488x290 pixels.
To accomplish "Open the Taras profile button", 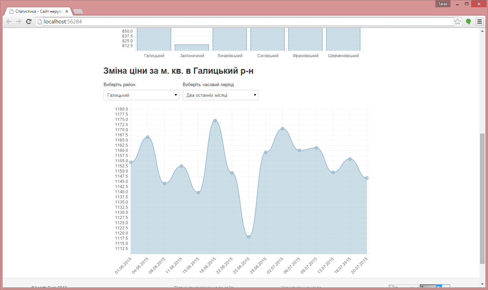I will point(443,4).
